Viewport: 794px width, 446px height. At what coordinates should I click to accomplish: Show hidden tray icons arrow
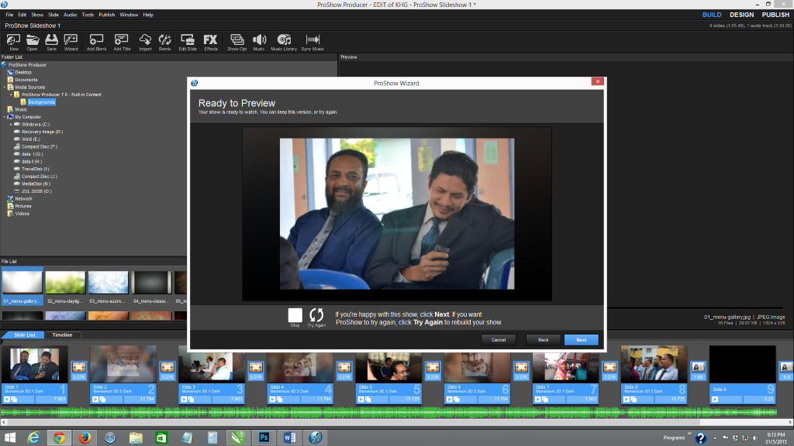(715, 438)
